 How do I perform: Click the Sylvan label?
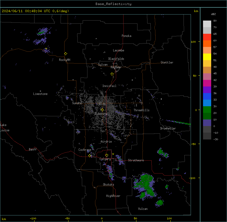103,65
